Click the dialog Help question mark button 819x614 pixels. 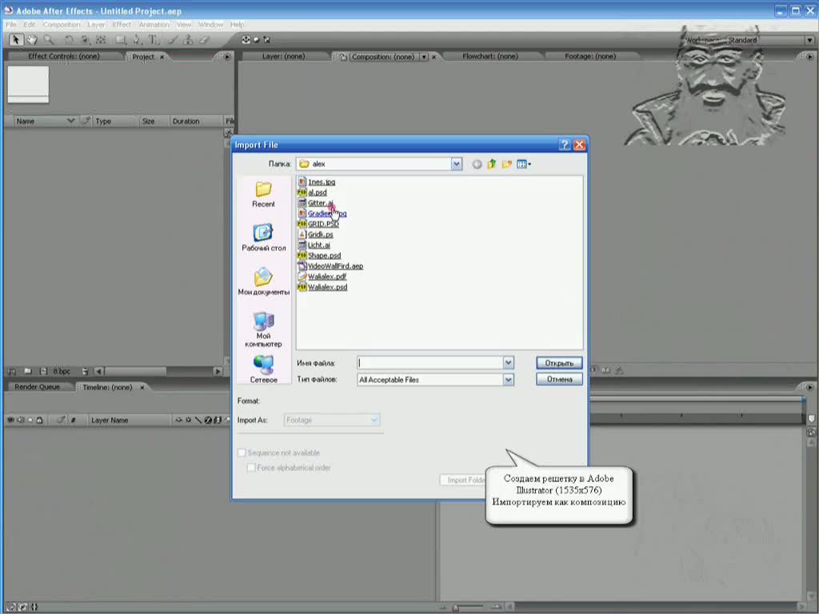click(565, 146)
